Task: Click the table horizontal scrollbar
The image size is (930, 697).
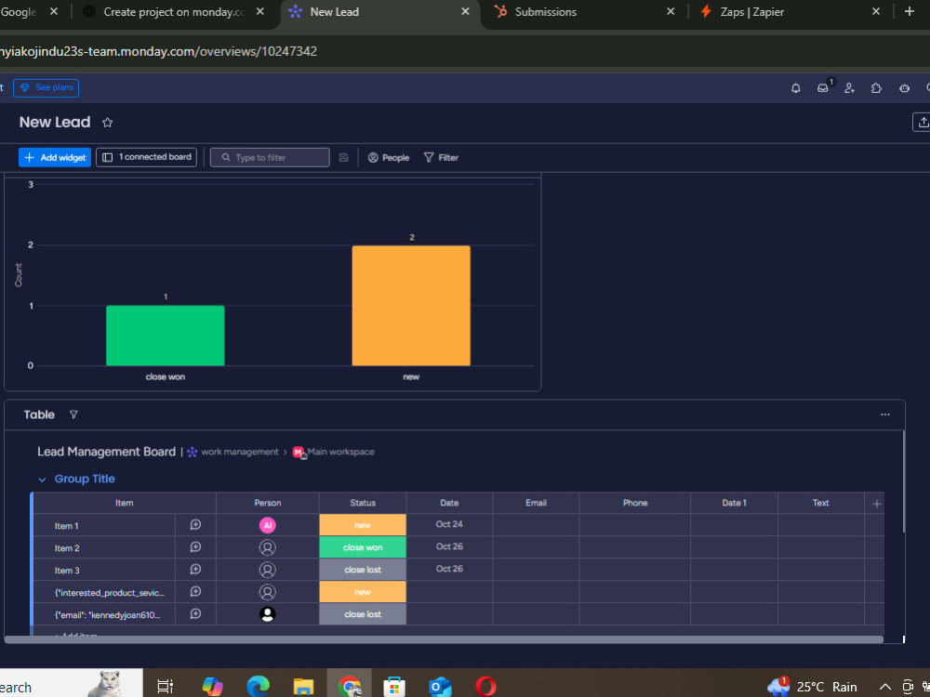Action: 444,639
